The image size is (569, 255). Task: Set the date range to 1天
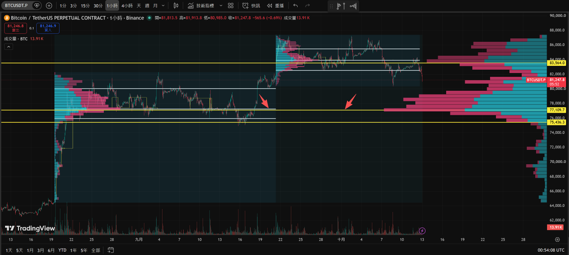point(9,250)
